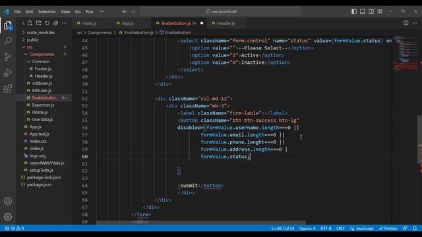
Task: Click the reactpractical2 command center search
Action: coord(221,12)
